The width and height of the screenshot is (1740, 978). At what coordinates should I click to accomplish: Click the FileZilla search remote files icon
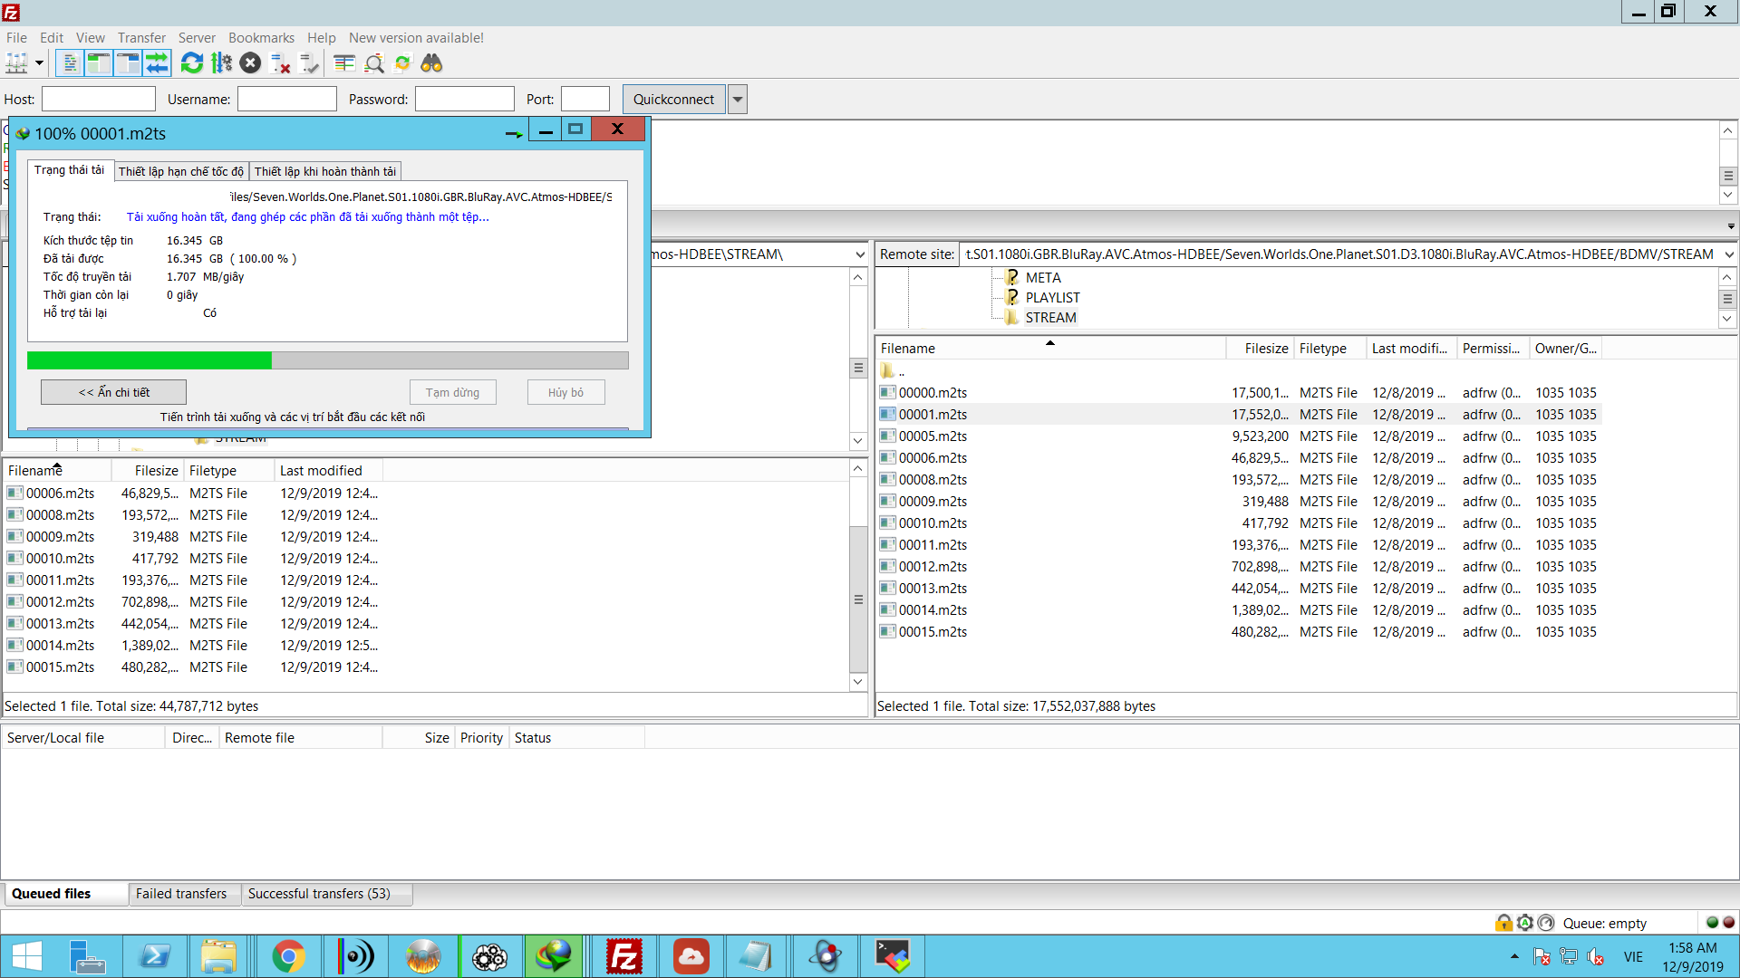click(x=431, y=64)
